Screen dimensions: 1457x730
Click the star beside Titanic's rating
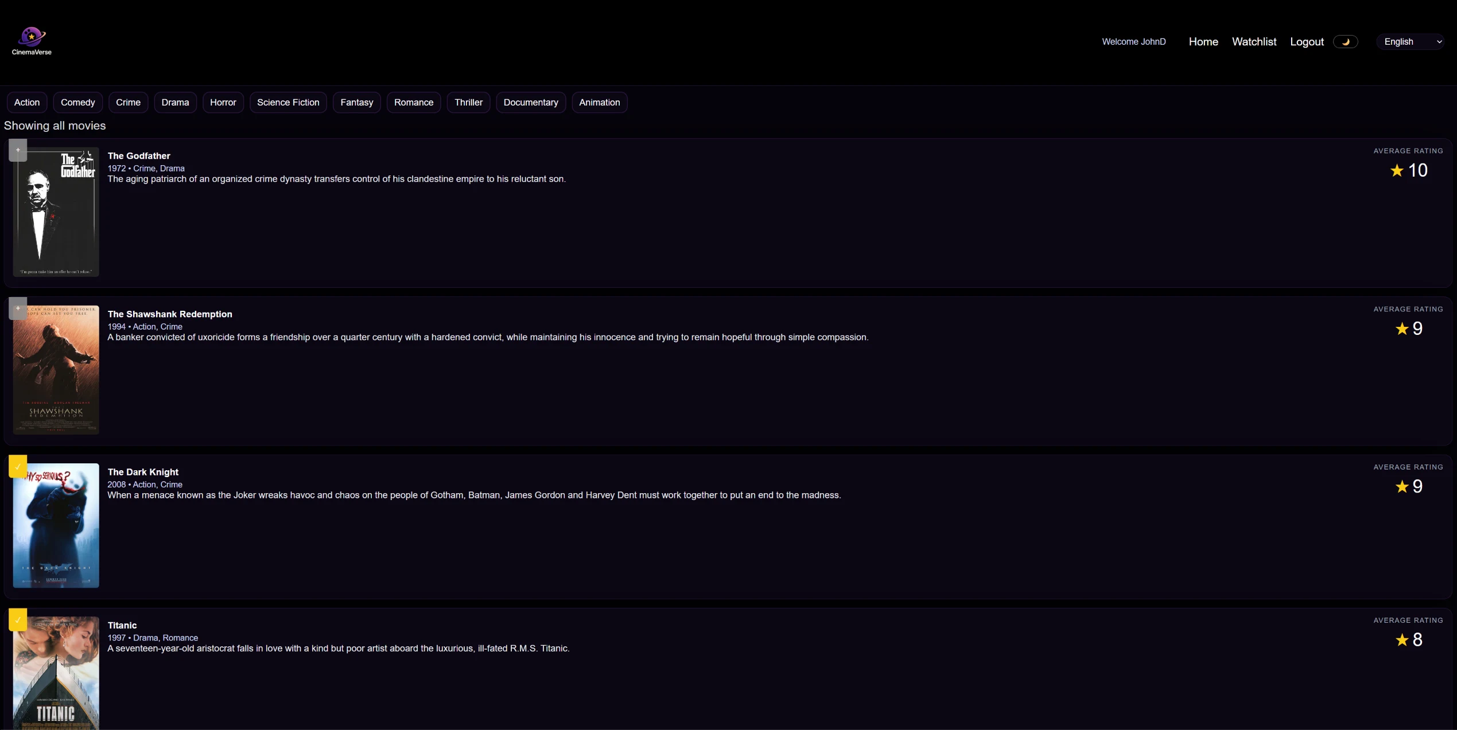pyautogui.click(x=1402, y=640)
